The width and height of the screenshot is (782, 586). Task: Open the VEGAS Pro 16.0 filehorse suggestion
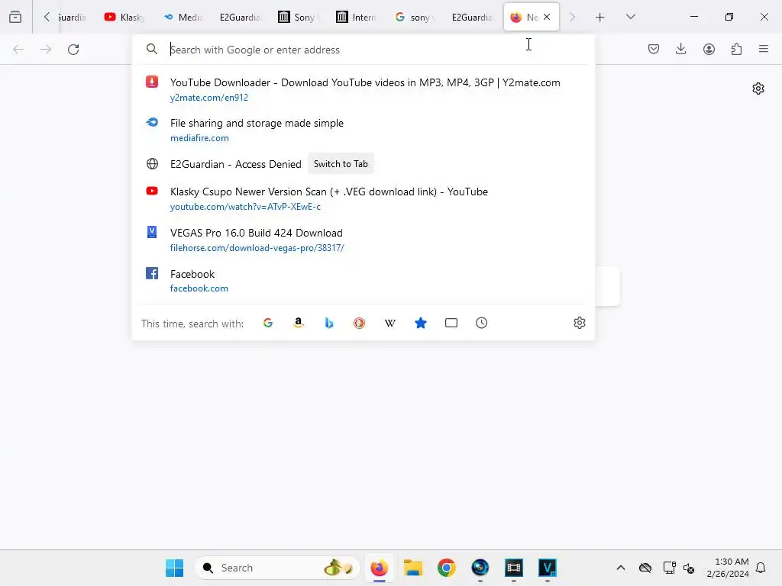coord(363,240)
